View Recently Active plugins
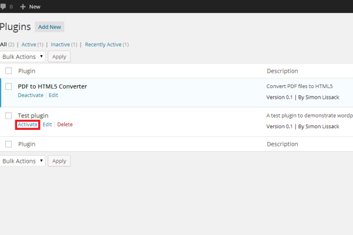Screen dimensions: 353x235 [x=102, y=45]
